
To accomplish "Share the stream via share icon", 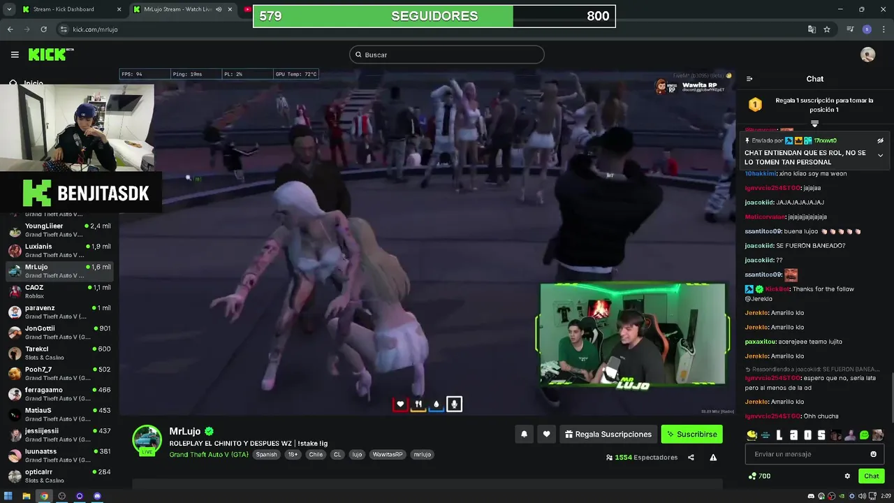I will (691, 458).
